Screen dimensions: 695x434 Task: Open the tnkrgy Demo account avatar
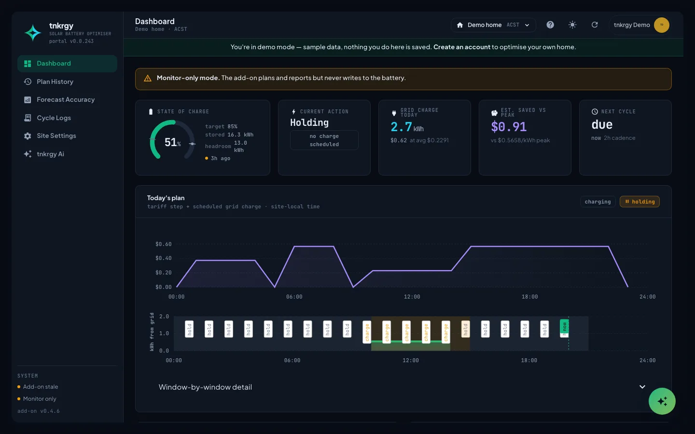pos(662,25)
